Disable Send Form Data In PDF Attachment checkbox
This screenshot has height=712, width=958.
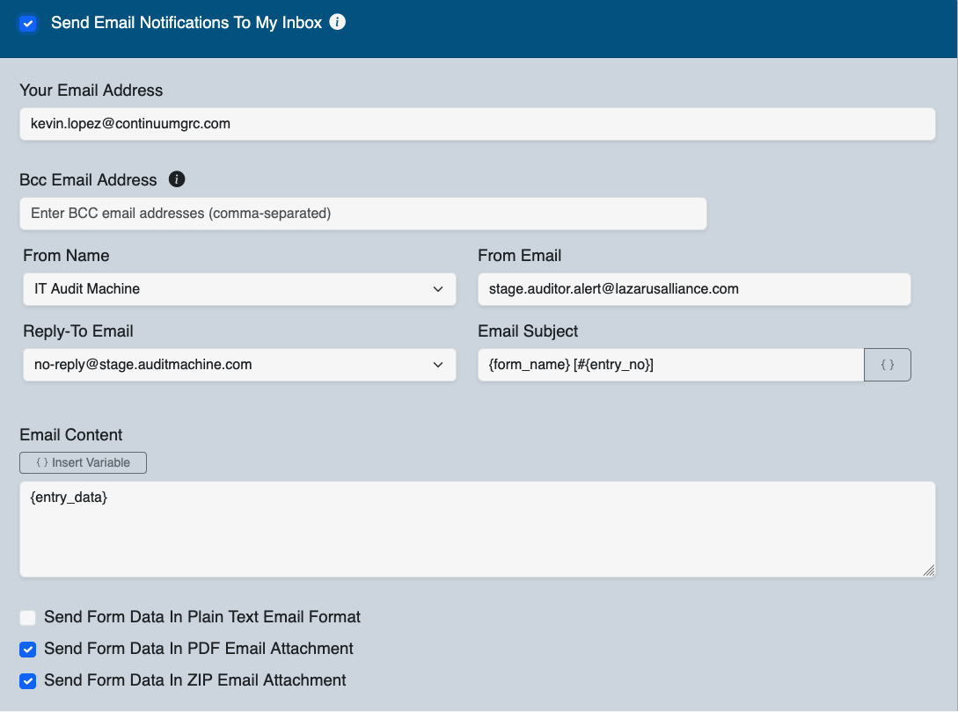click(28, 650)
